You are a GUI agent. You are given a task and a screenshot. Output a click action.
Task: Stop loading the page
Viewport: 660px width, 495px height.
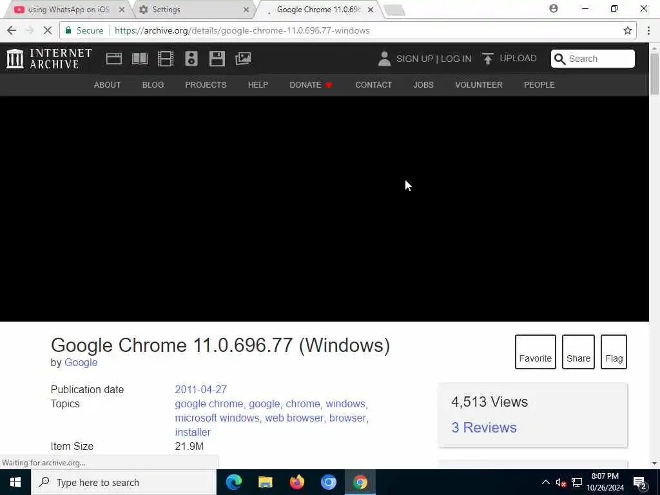pyautogui.click(x=47, y=30)
